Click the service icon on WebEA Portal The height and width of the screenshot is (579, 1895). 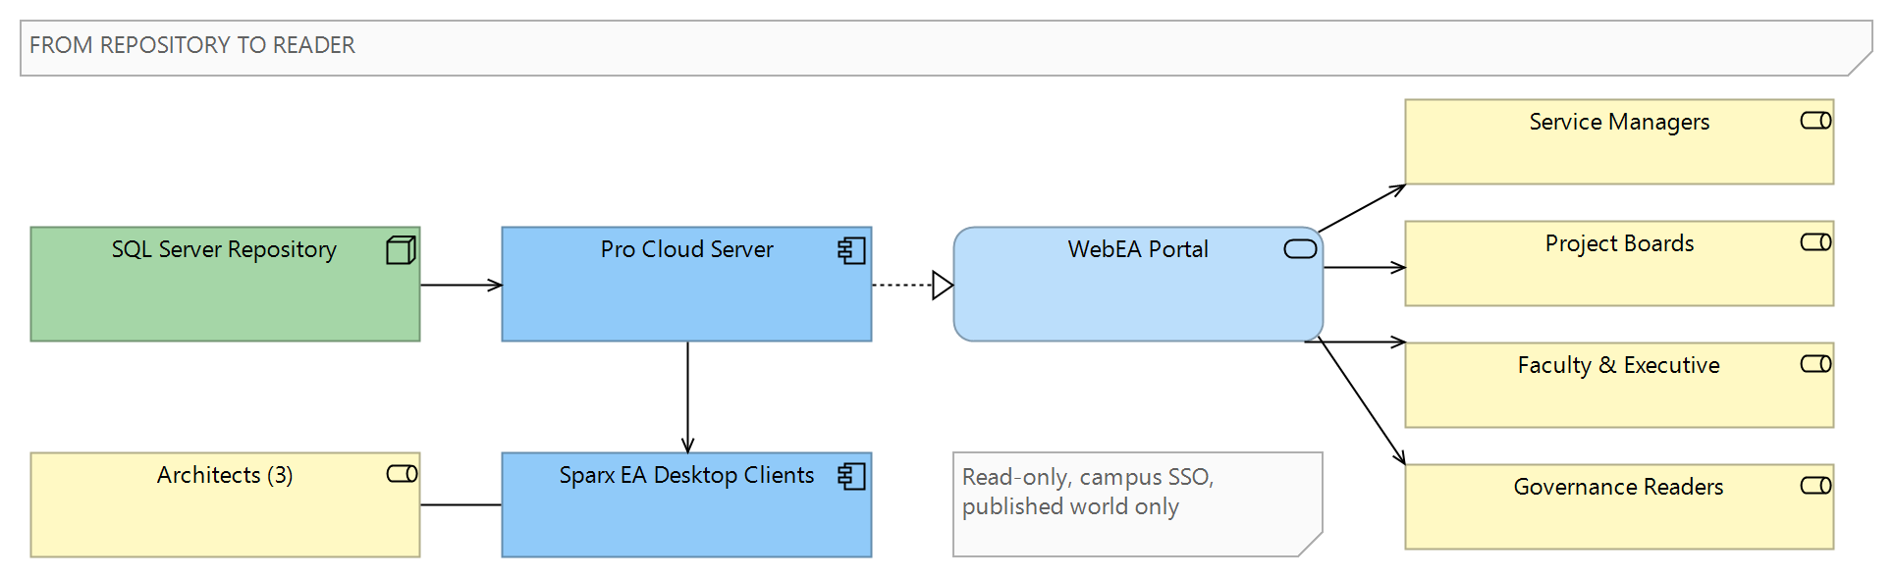point(1300,249)
